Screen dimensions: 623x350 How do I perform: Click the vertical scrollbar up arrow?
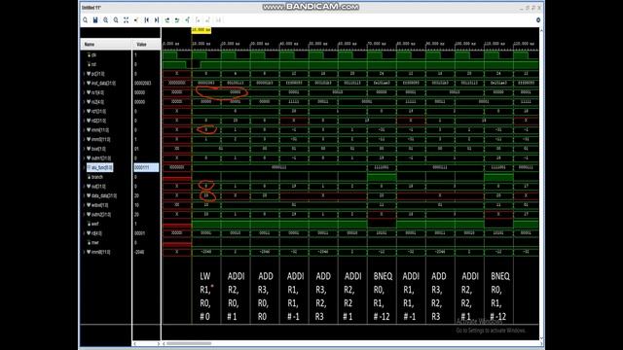click(x=542, y=30)
